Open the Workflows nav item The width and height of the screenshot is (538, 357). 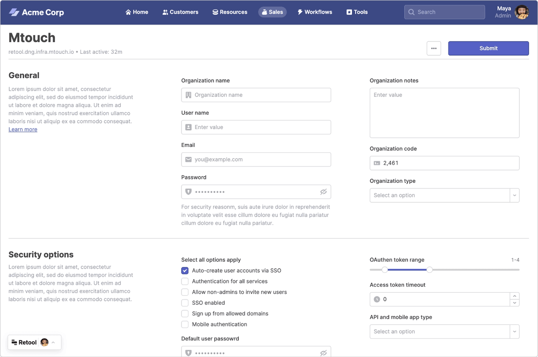(315, 12)
